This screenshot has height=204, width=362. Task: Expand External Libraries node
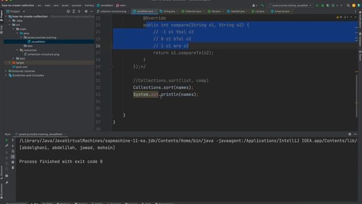(6, 71)
